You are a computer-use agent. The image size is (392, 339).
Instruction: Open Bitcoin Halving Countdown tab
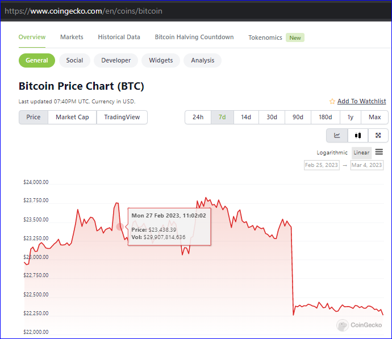pos(194,37)
